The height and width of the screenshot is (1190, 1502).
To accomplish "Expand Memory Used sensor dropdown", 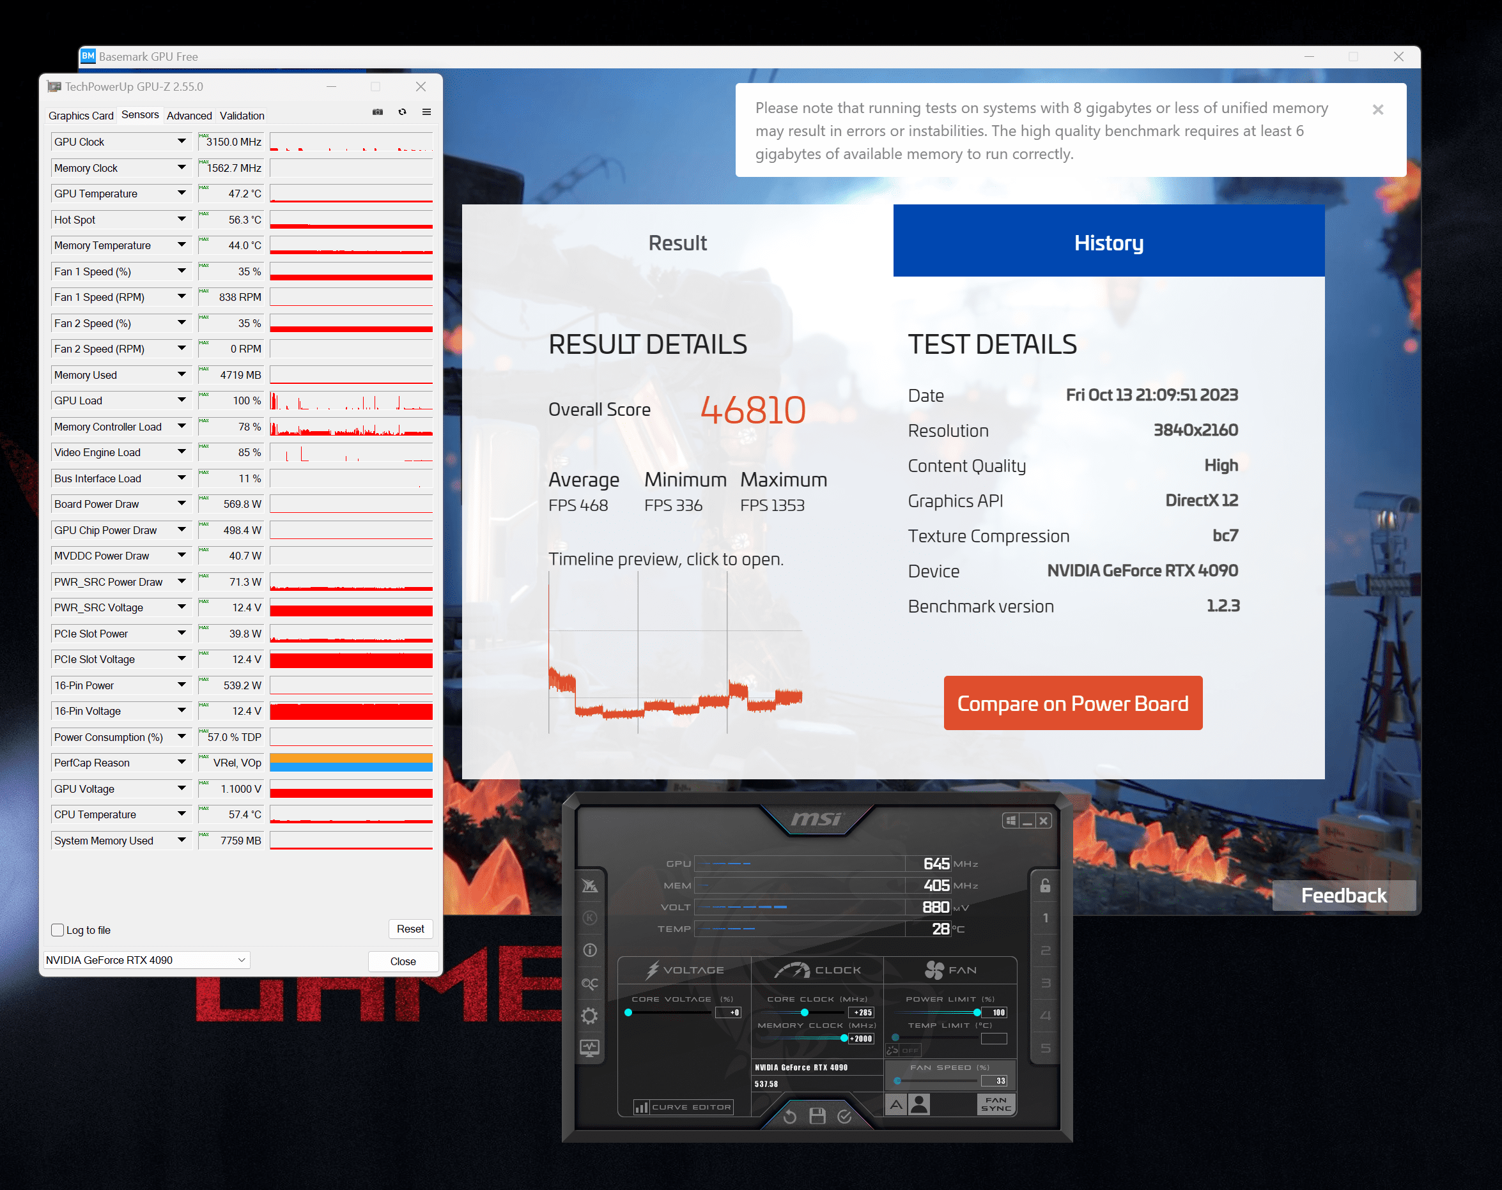I will coord(182,374).
